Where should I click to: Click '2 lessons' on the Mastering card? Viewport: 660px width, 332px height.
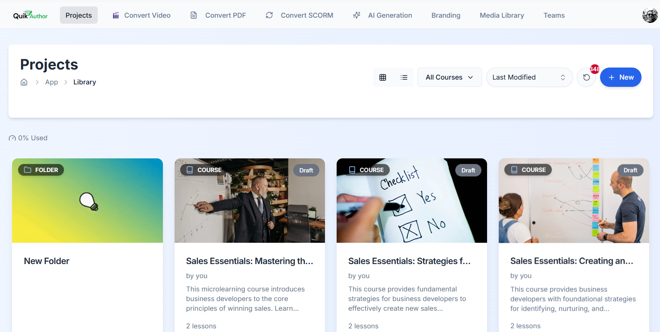pos(201,326)
